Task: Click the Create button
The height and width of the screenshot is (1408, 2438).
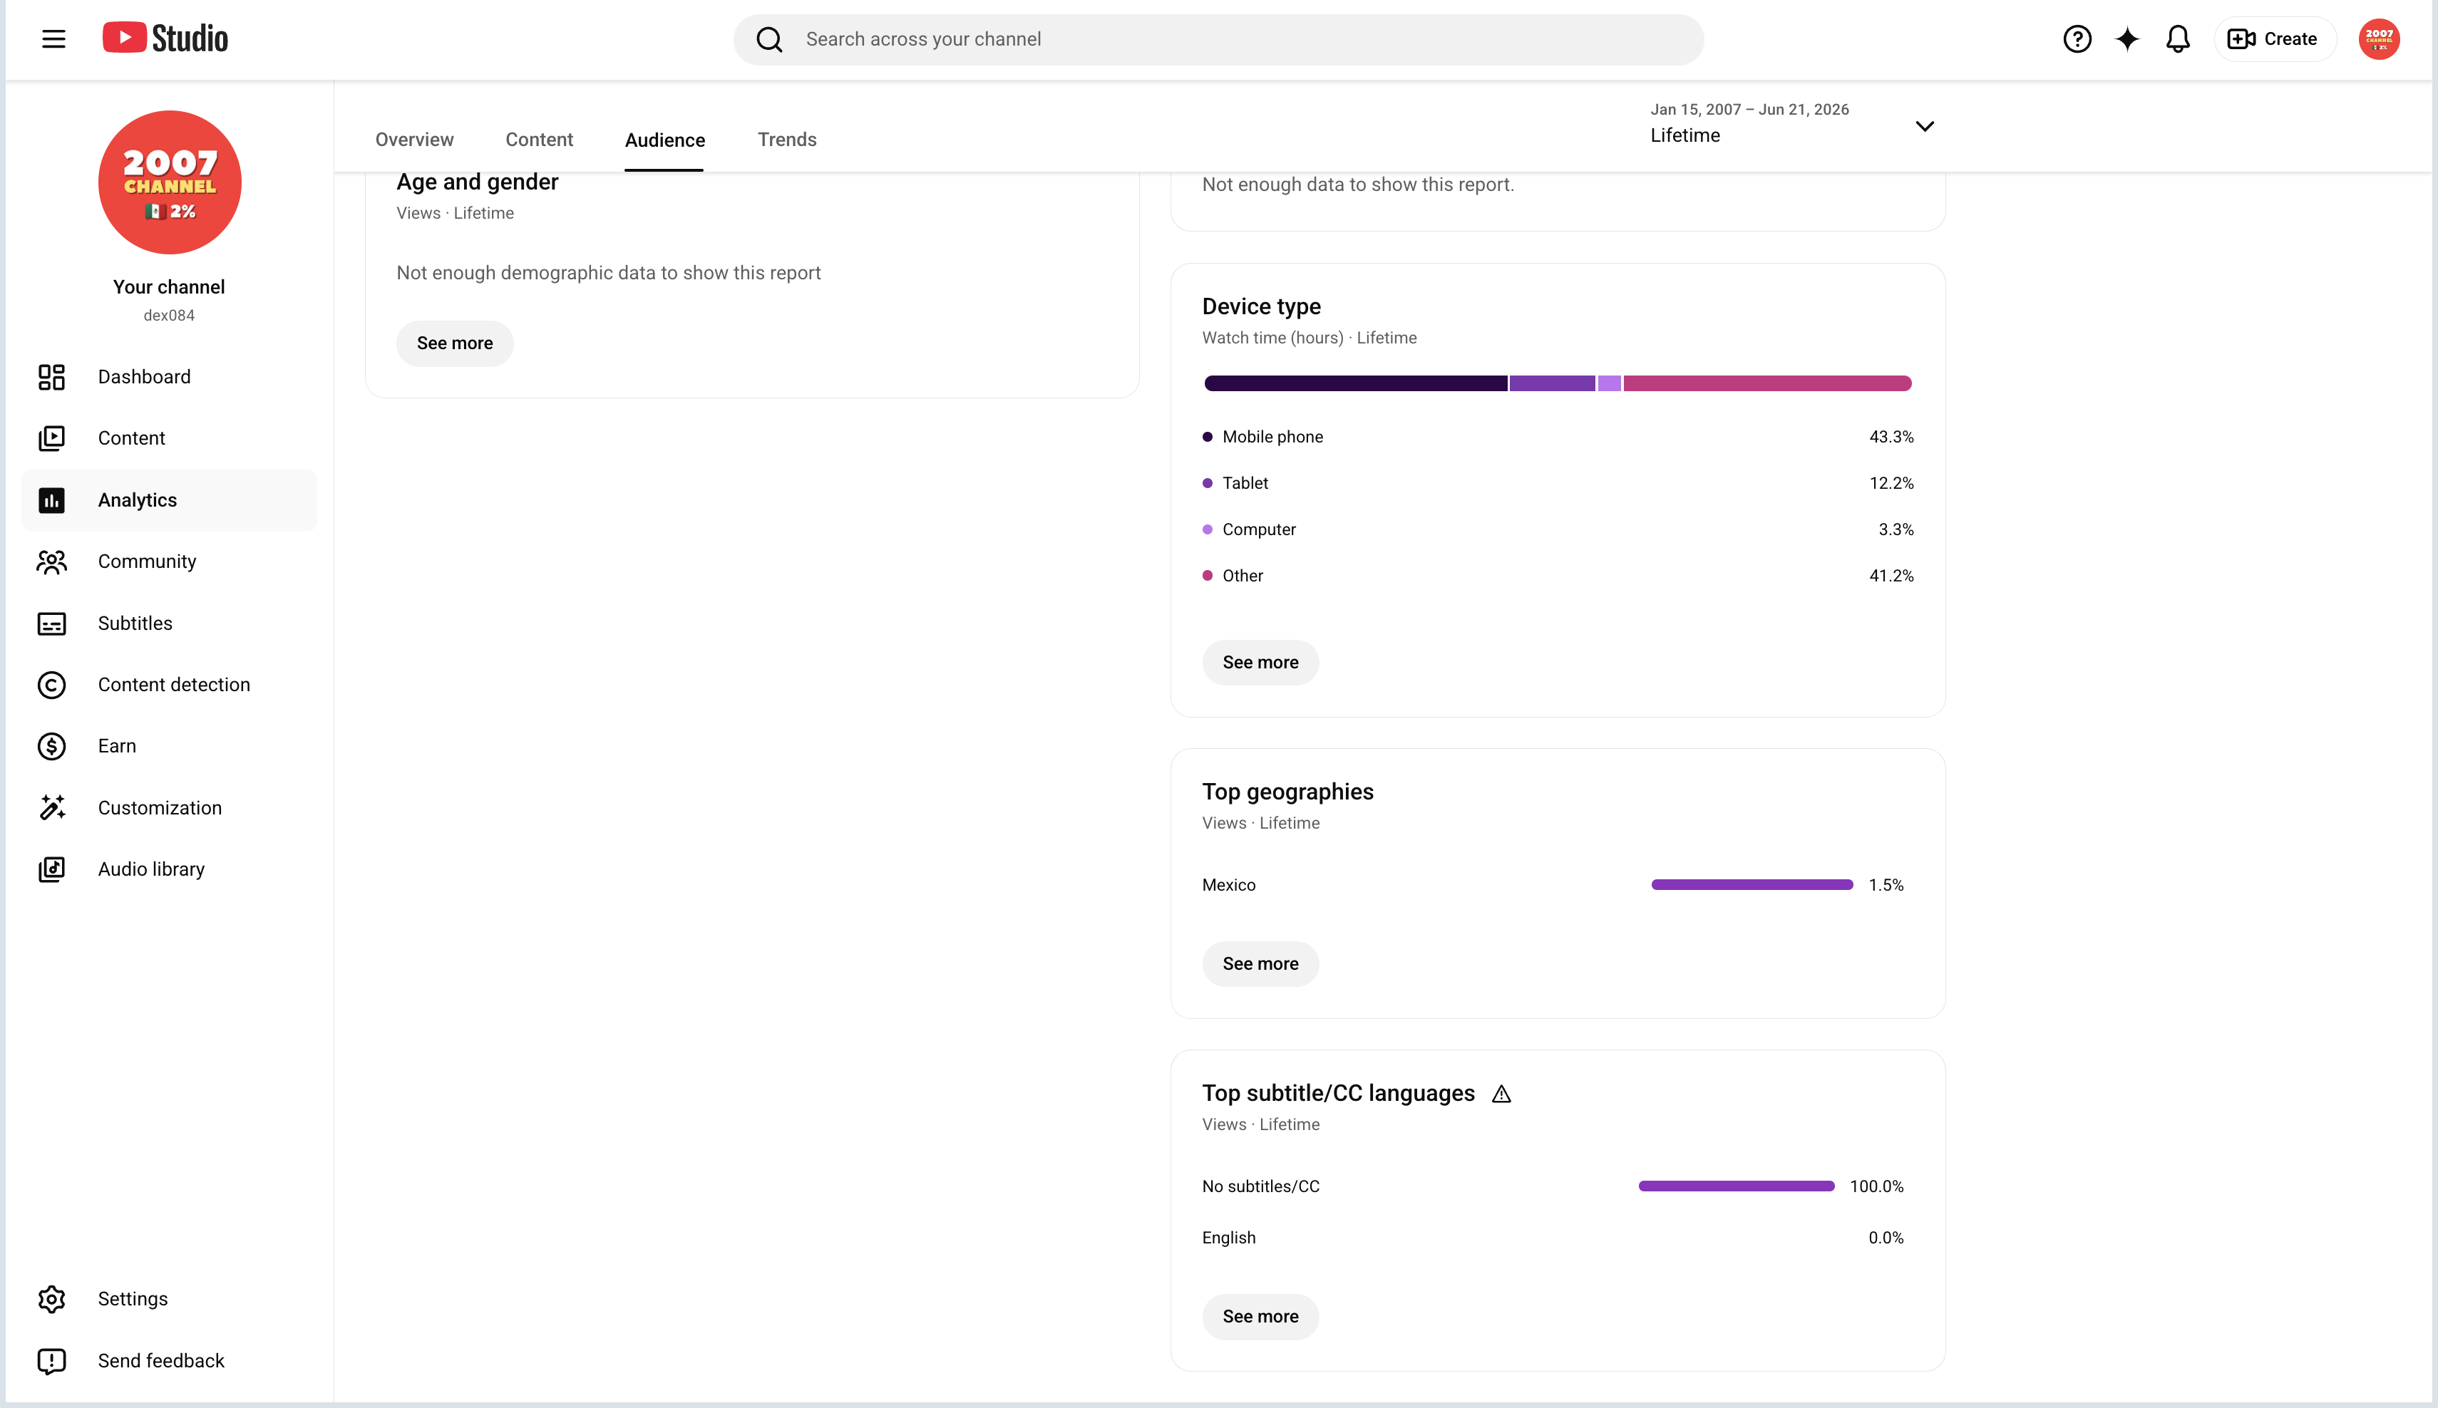Action: 2273,38
